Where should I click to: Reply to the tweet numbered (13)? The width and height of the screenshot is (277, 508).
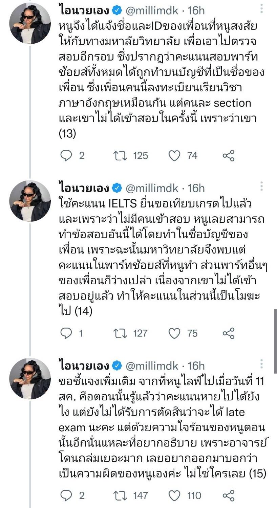(x=67, y=155)
